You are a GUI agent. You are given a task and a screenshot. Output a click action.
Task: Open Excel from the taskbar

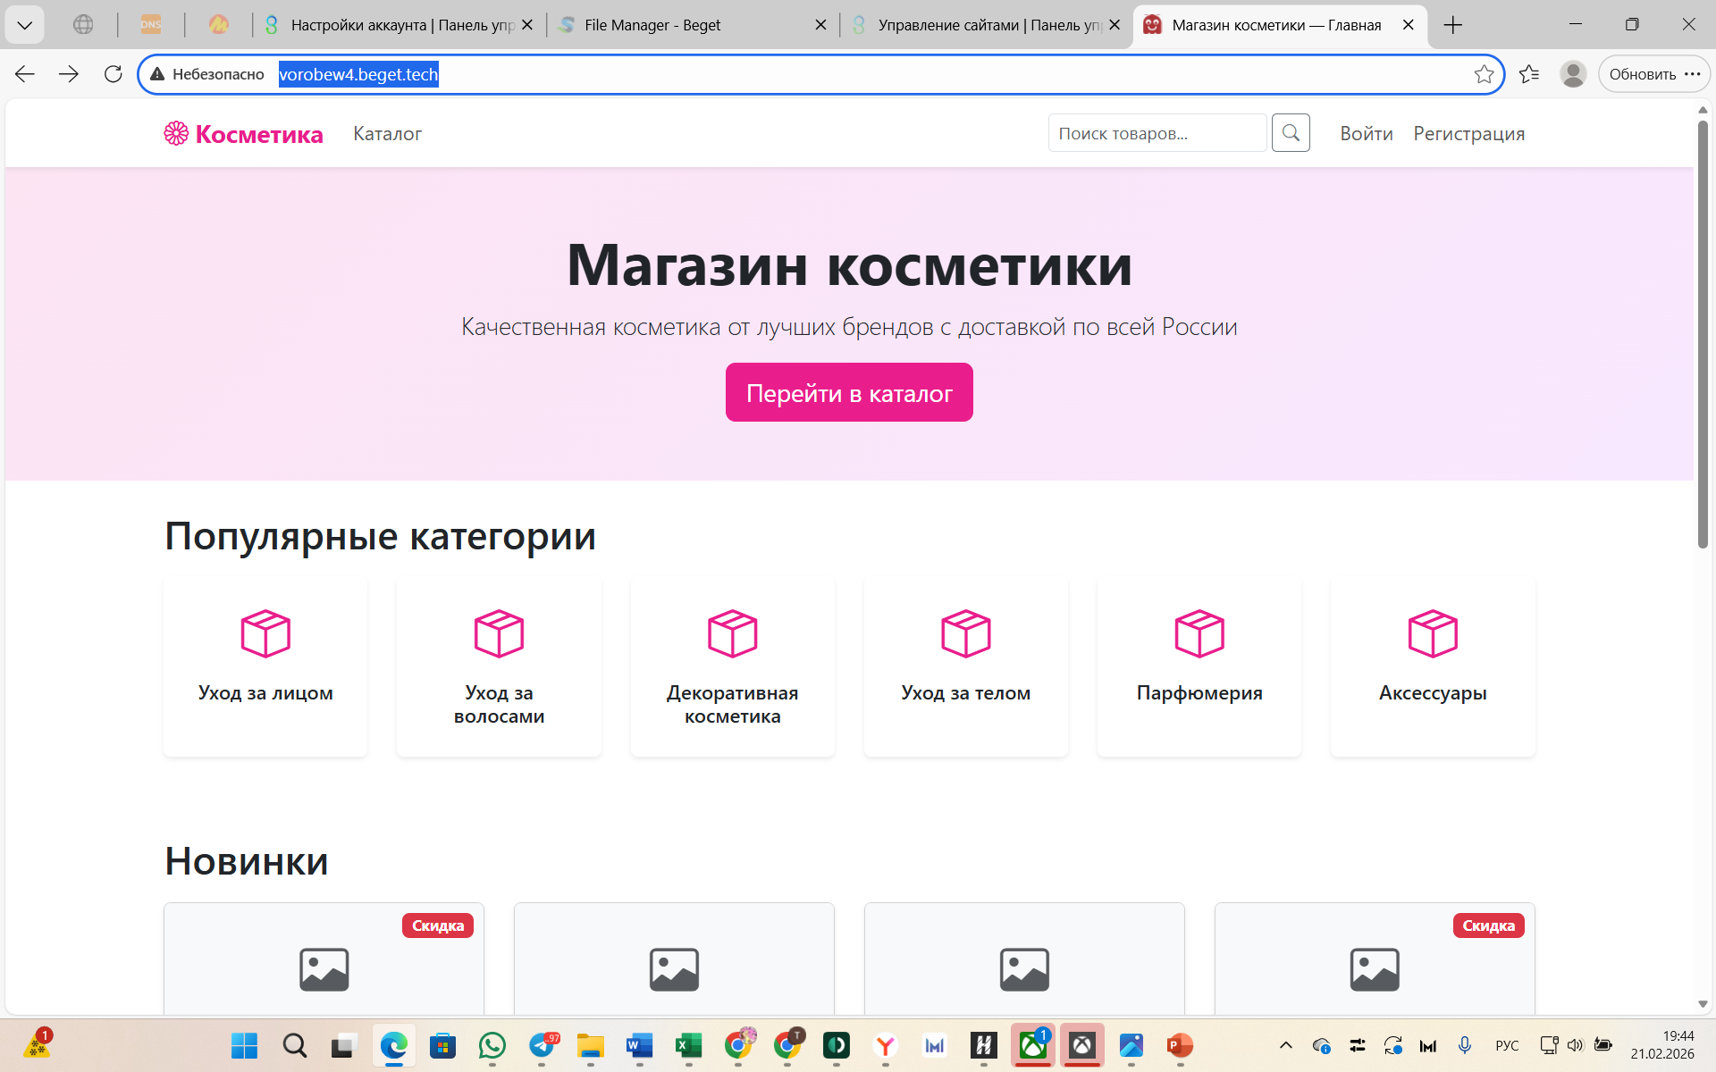687,1045
